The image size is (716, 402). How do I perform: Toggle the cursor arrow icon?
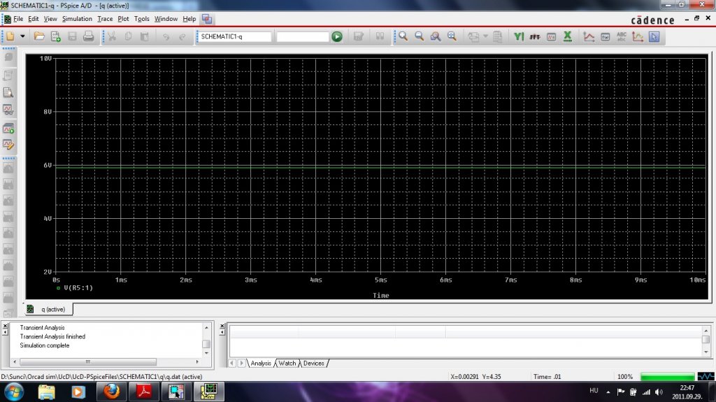click(654, 36)
